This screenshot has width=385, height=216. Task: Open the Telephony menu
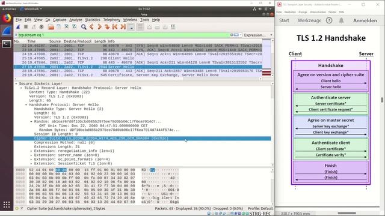tap(112, 20)
